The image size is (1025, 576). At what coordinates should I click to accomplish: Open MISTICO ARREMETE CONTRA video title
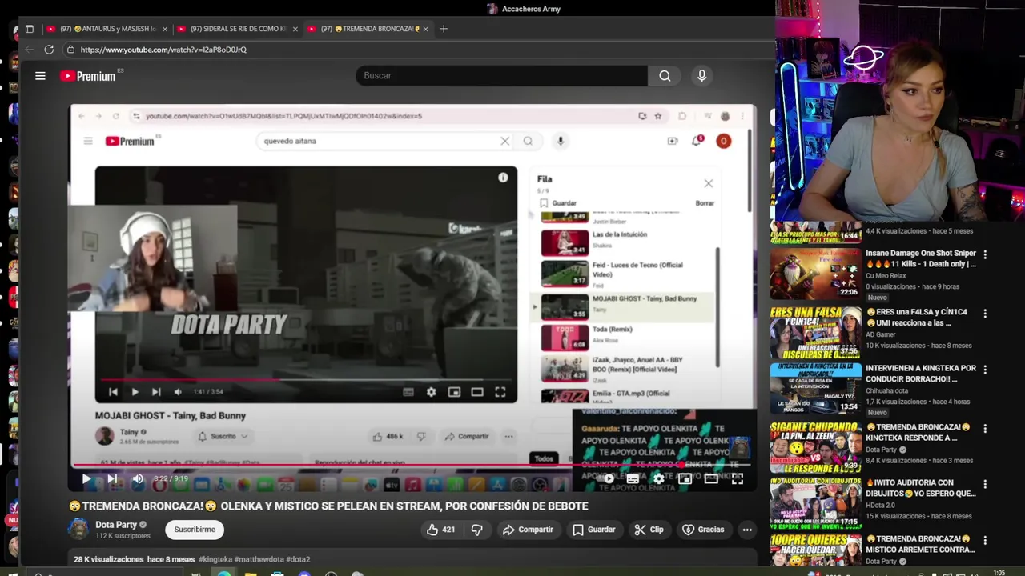pyautogui.click(x=920, y=544)
